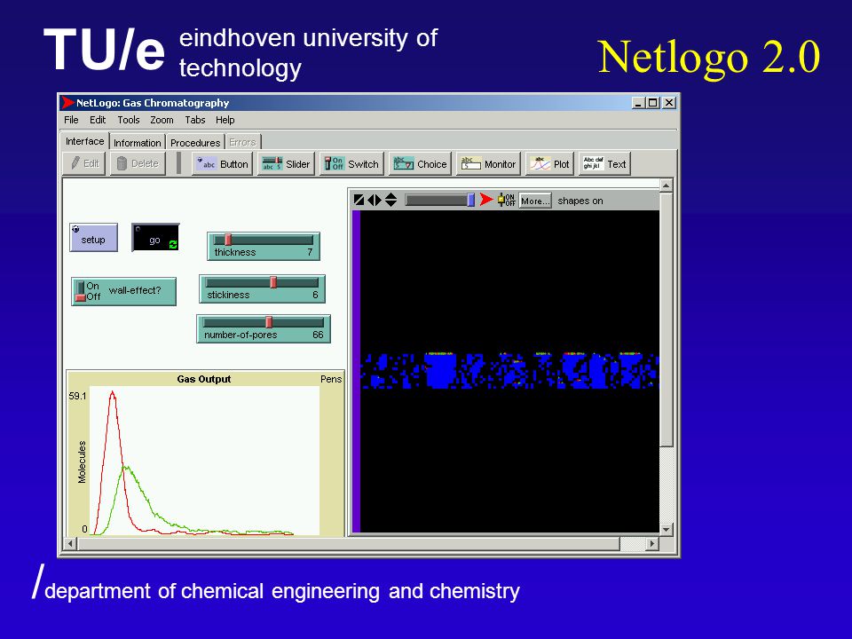Click the vertical scrollbar up arrow
852x639 pixels.
pos(667,185)
